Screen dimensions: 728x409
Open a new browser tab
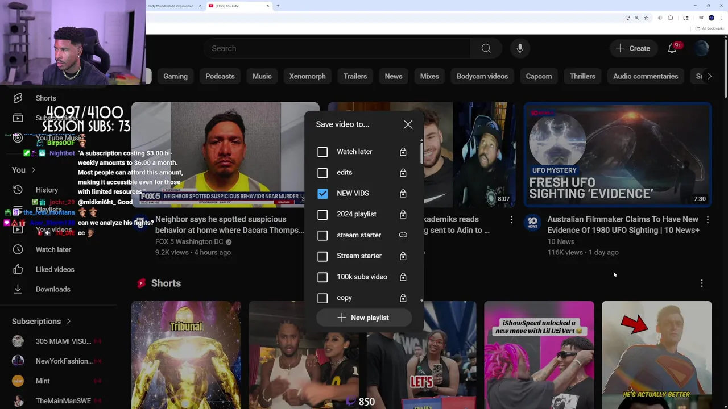[x=278, y=6]
